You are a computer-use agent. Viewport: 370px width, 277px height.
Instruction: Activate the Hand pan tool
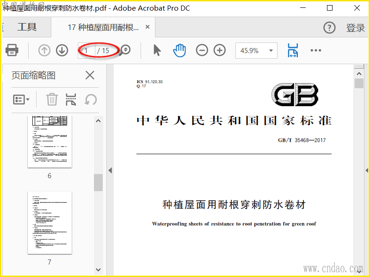(x=179, y=50)
